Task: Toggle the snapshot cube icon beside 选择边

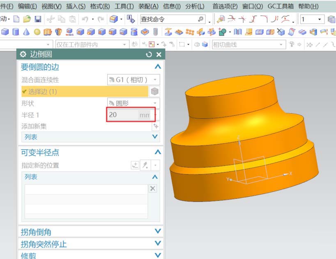Action: [155, 91]
